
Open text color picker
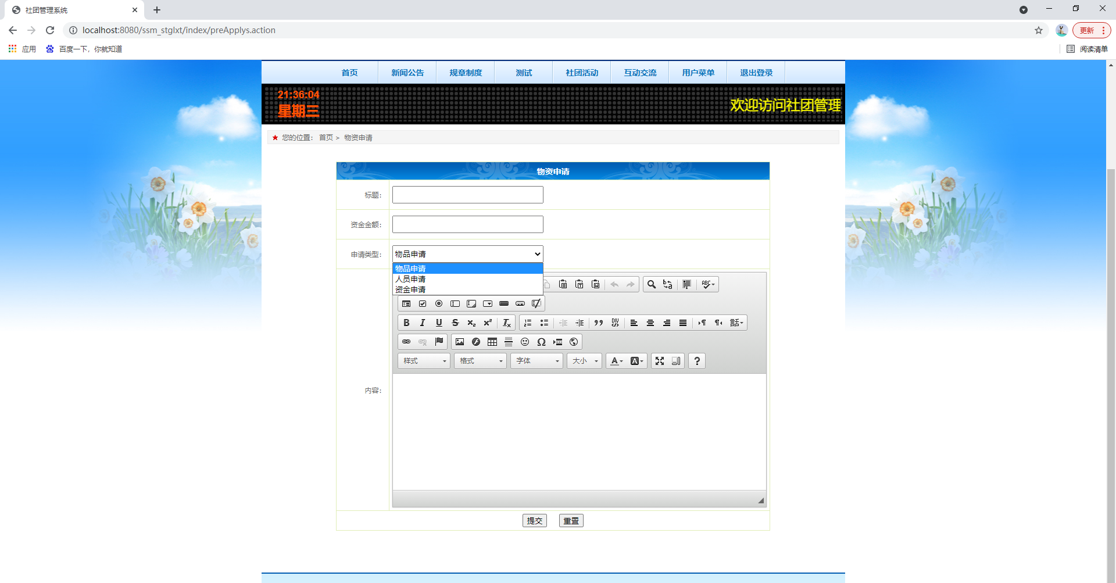(617, 361)
